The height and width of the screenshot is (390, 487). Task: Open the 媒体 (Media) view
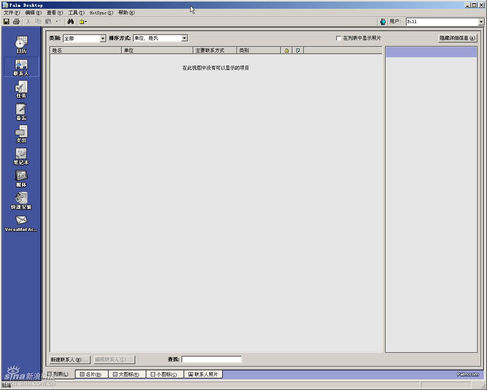(x=21, y=178)
